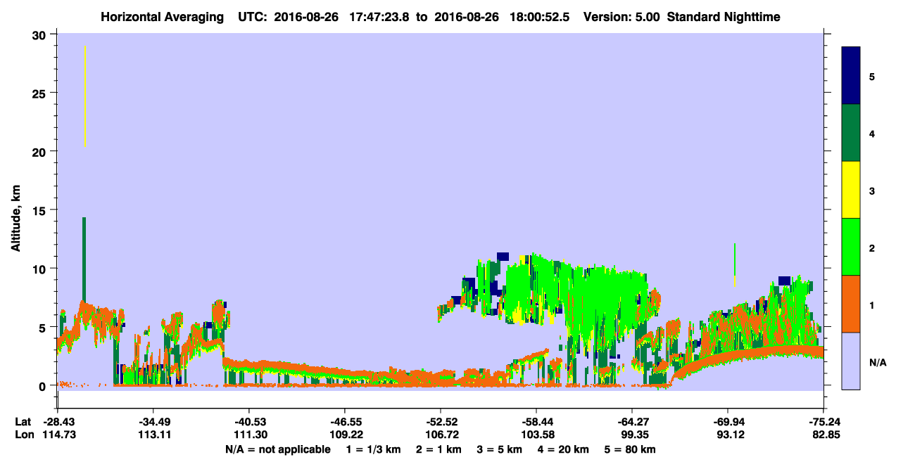Click the latitude value -40.53
The width and height of the screenshot is (915, 469).
click(x=248, y=422)
